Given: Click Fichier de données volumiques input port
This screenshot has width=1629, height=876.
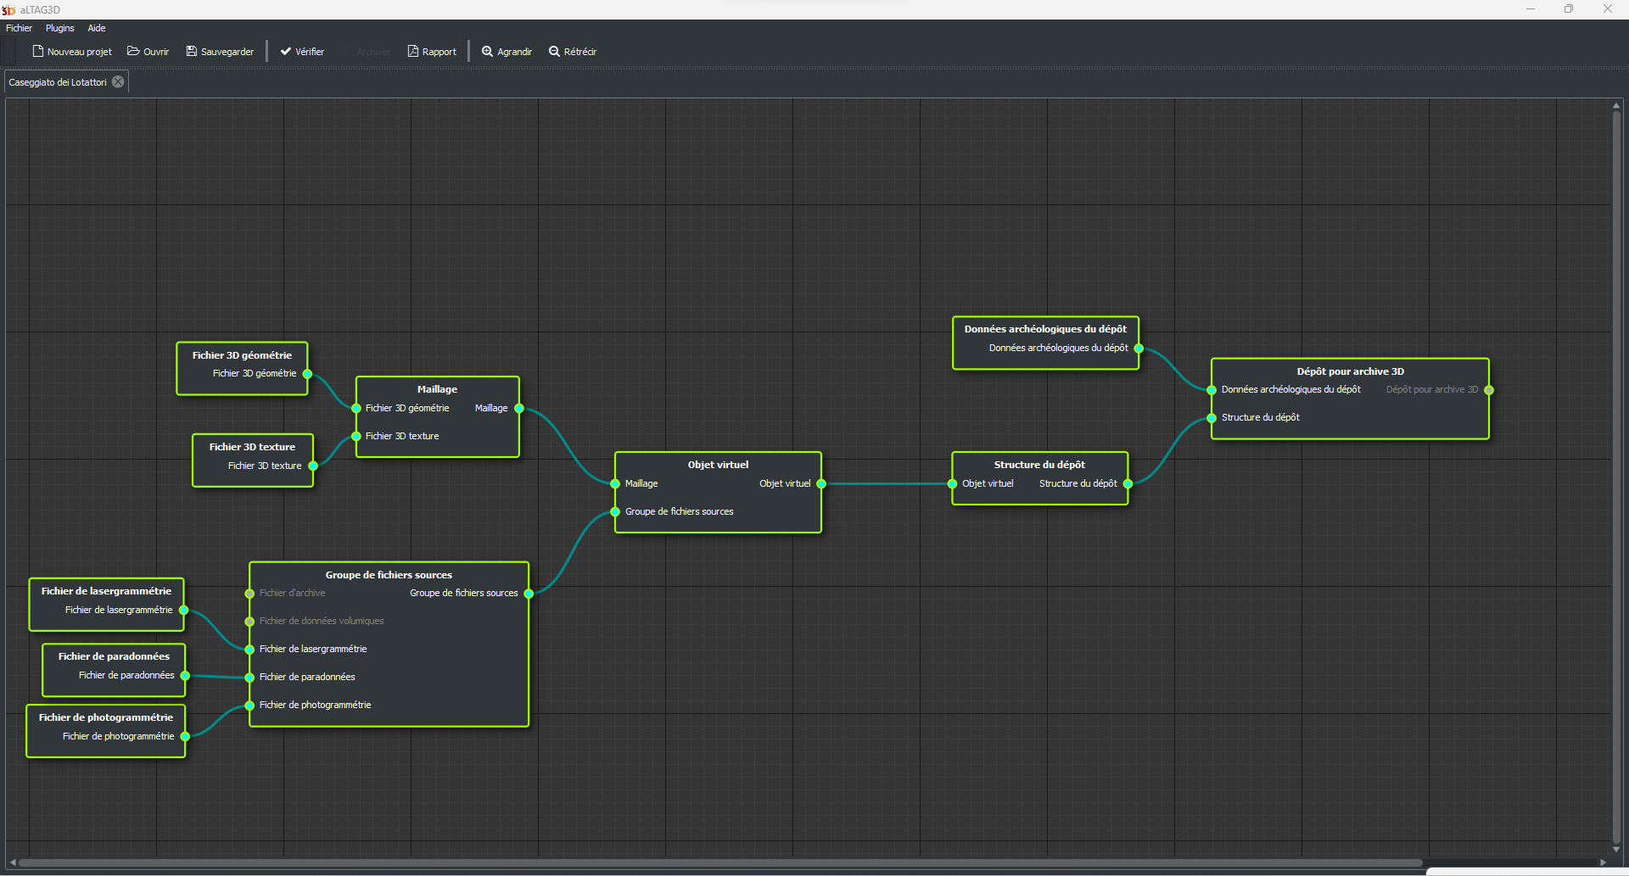Looking at the screenshot, I should click(249, 622).
